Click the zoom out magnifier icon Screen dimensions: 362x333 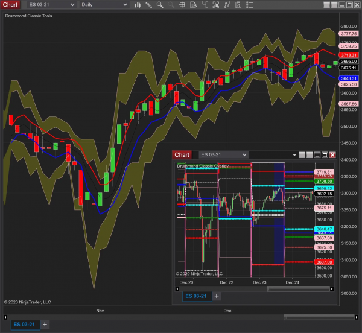click(x=170, y=5)
